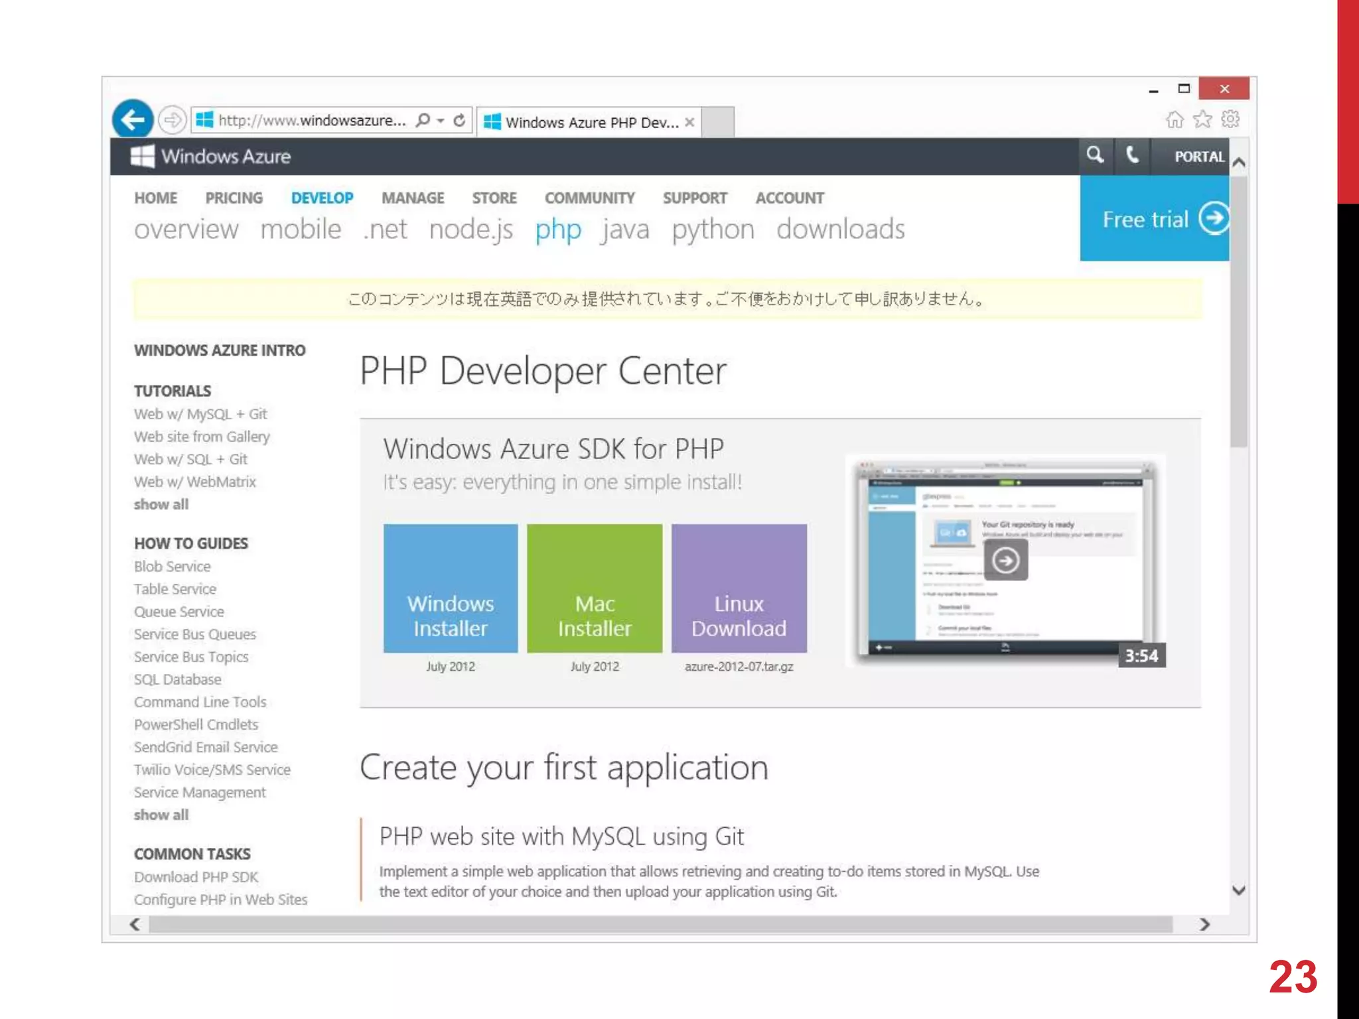The height and width of the screenshot is (1019, 1359).
Task: Click the browser back arrow button
Action: tap(133, 120)
